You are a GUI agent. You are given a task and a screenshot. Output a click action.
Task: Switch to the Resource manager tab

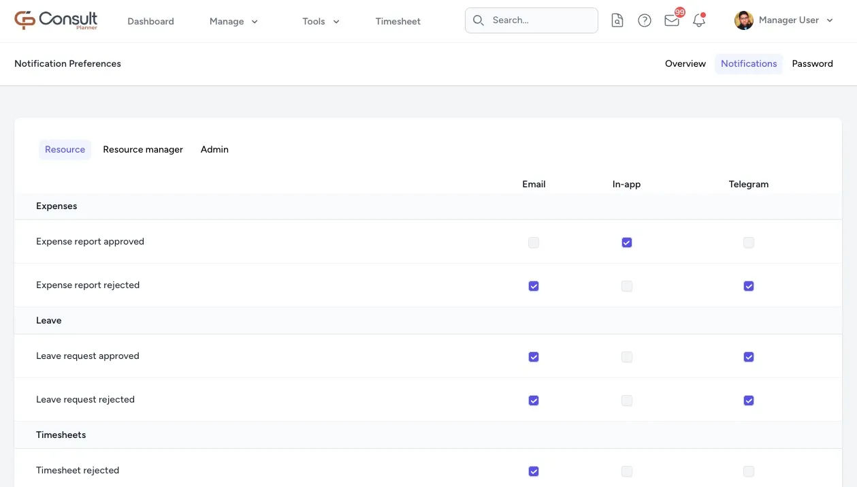(143, 150)
